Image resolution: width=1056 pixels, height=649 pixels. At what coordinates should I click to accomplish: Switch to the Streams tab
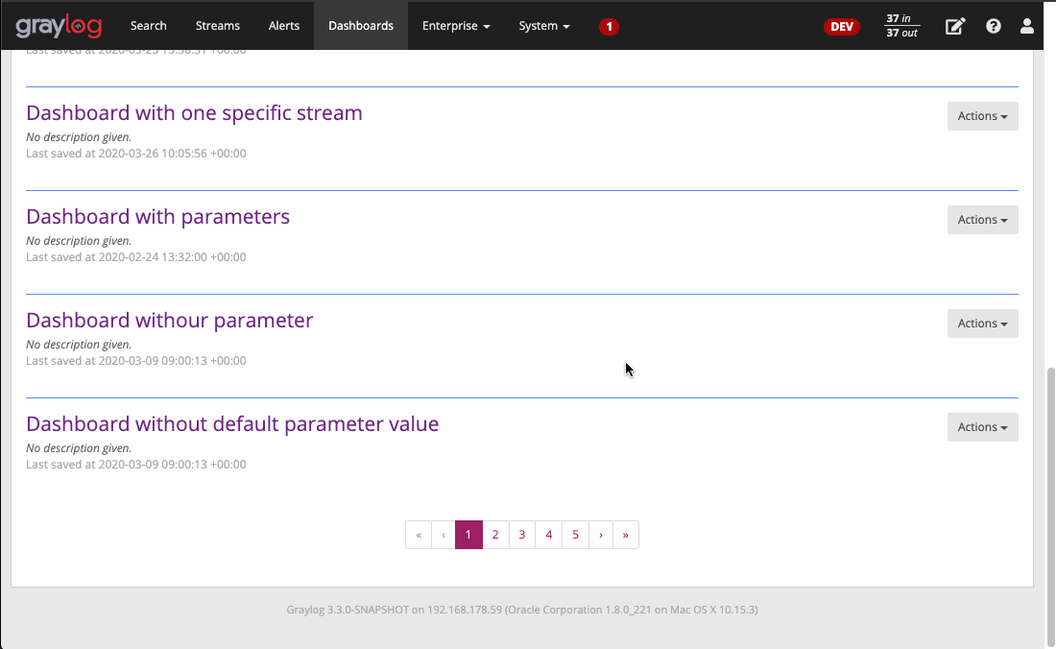pyautogui.click(x=217, y=26)
